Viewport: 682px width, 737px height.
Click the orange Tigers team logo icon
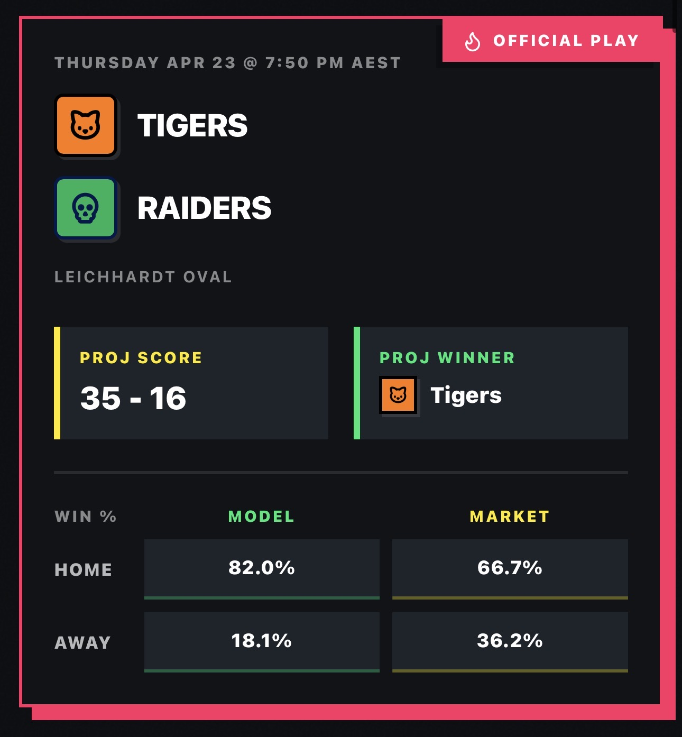(x=86, y=125)
